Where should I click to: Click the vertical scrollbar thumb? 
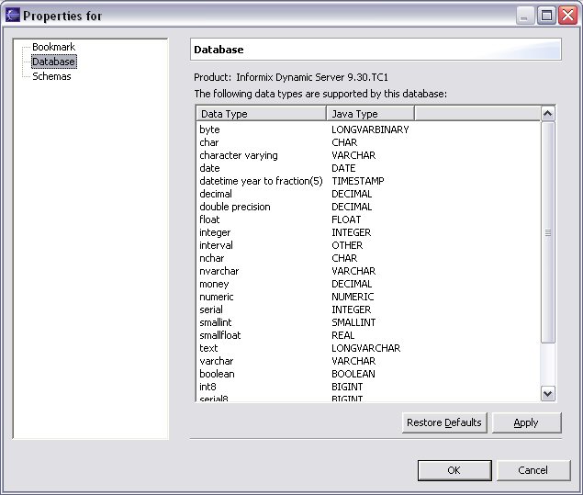[548, 232]
